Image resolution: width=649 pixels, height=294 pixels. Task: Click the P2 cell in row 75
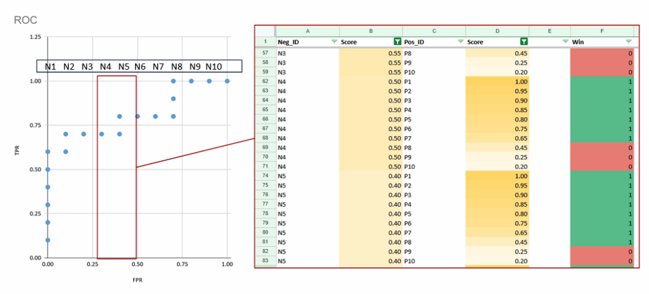click(434, 186)
